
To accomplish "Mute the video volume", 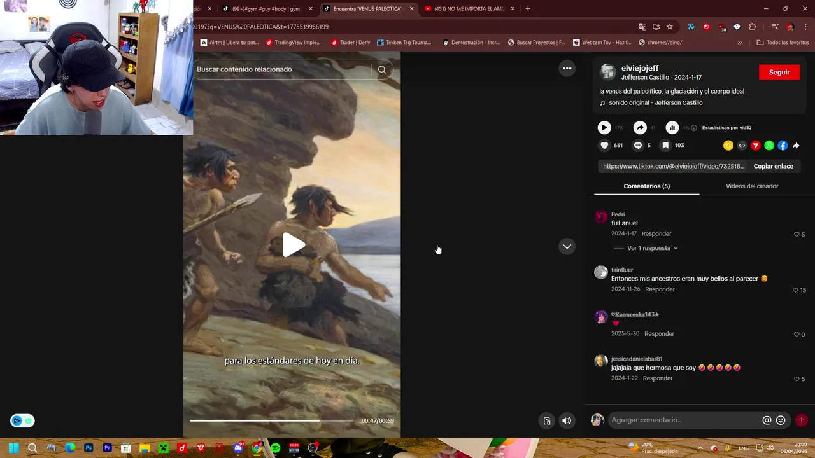I will [x=567, y=420].
